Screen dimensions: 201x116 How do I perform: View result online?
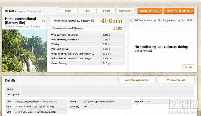point(179,11)
